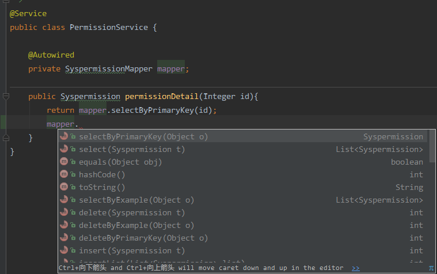Screen dimensions: 437x274
Task: Collapse the permissionDetail method fold marker
Action: coord(6,96)
